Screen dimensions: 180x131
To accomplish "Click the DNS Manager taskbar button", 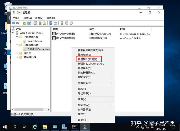I will (x=85, y=127).
